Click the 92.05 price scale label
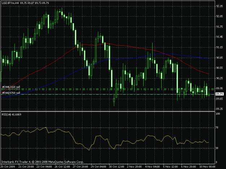Screen dimensions: 226x169 219,17
